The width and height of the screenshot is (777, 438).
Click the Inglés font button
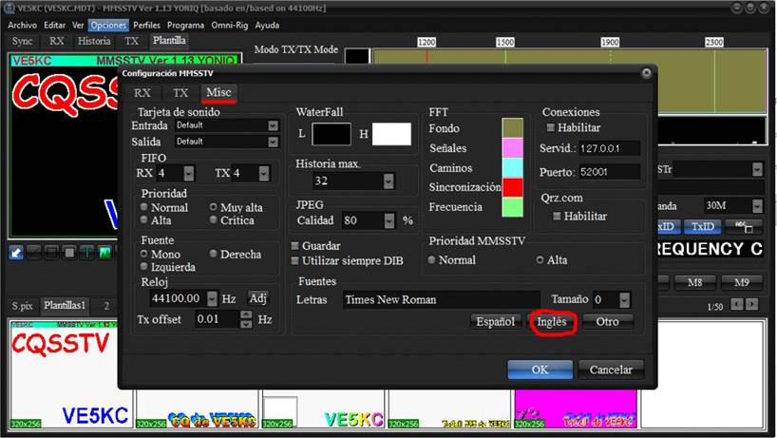coord(552,321)
